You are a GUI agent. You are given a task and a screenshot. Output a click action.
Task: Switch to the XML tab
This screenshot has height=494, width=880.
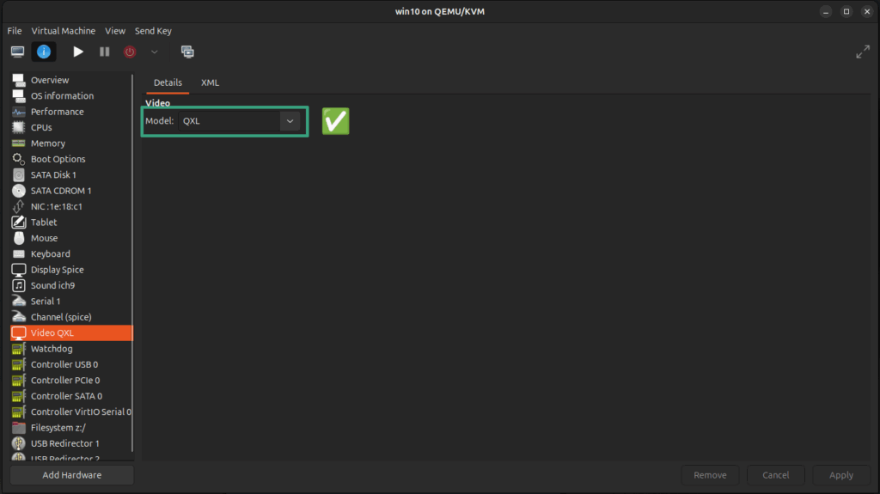210,82
